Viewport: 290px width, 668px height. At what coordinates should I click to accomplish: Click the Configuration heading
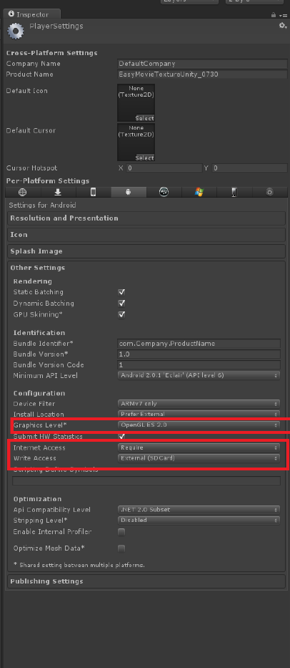click(39, 393)
